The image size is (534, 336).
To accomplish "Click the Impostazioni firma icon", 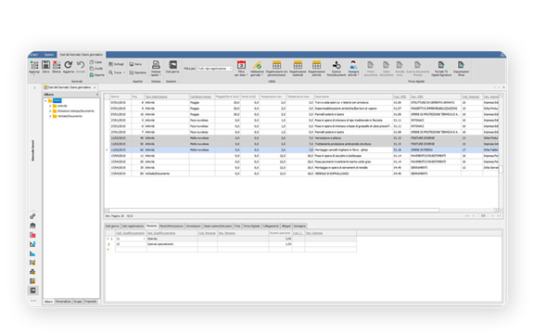I will point(461,65).
